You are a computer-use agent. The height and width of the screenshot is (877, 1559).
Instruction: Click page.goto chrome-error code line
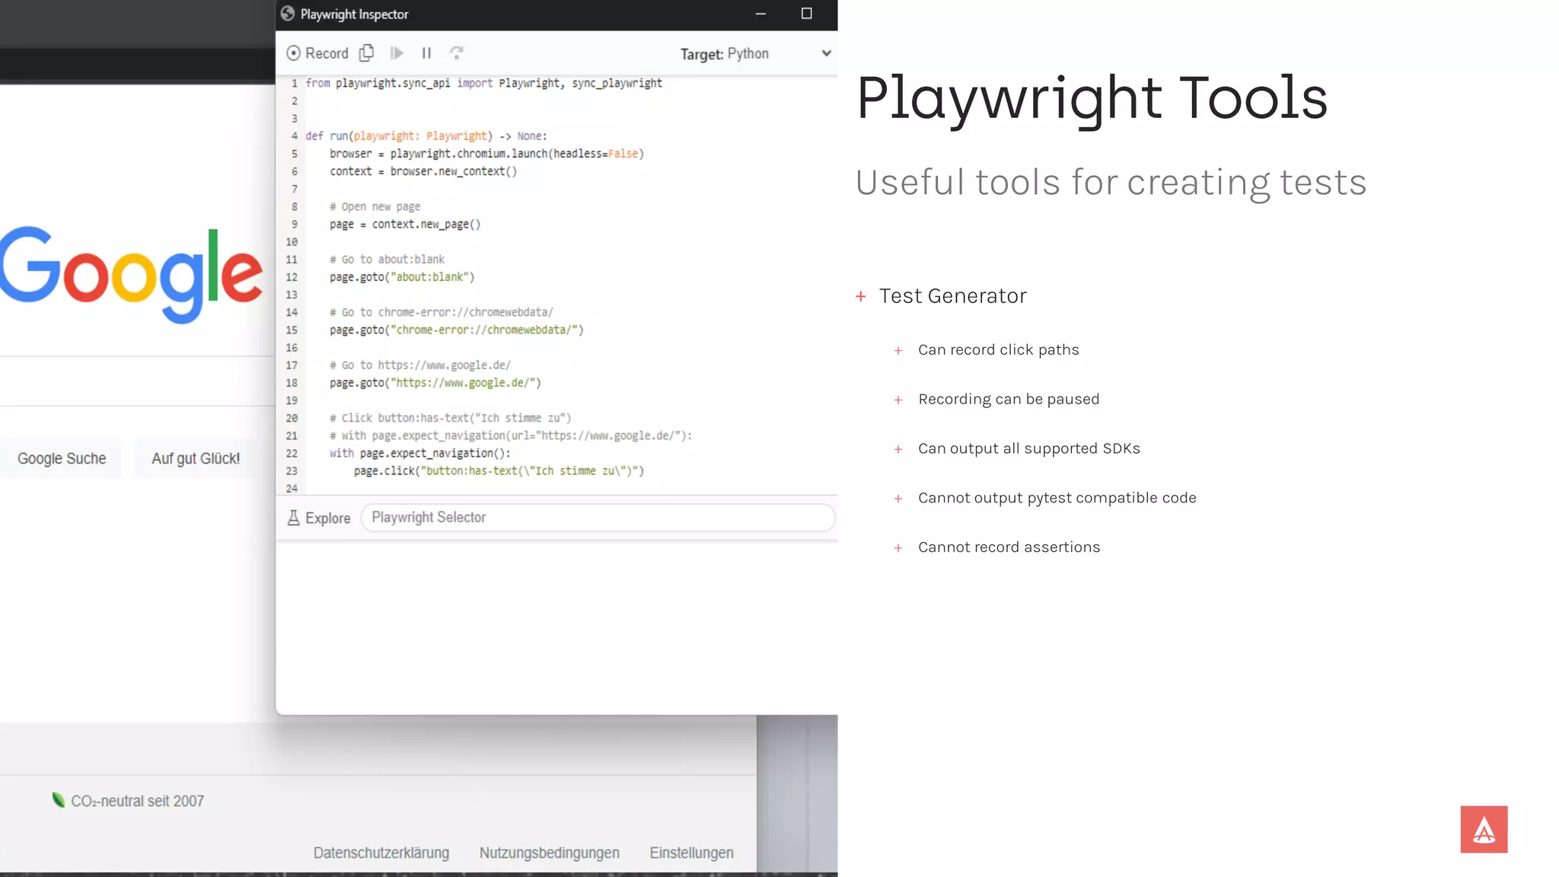point(457,330)
